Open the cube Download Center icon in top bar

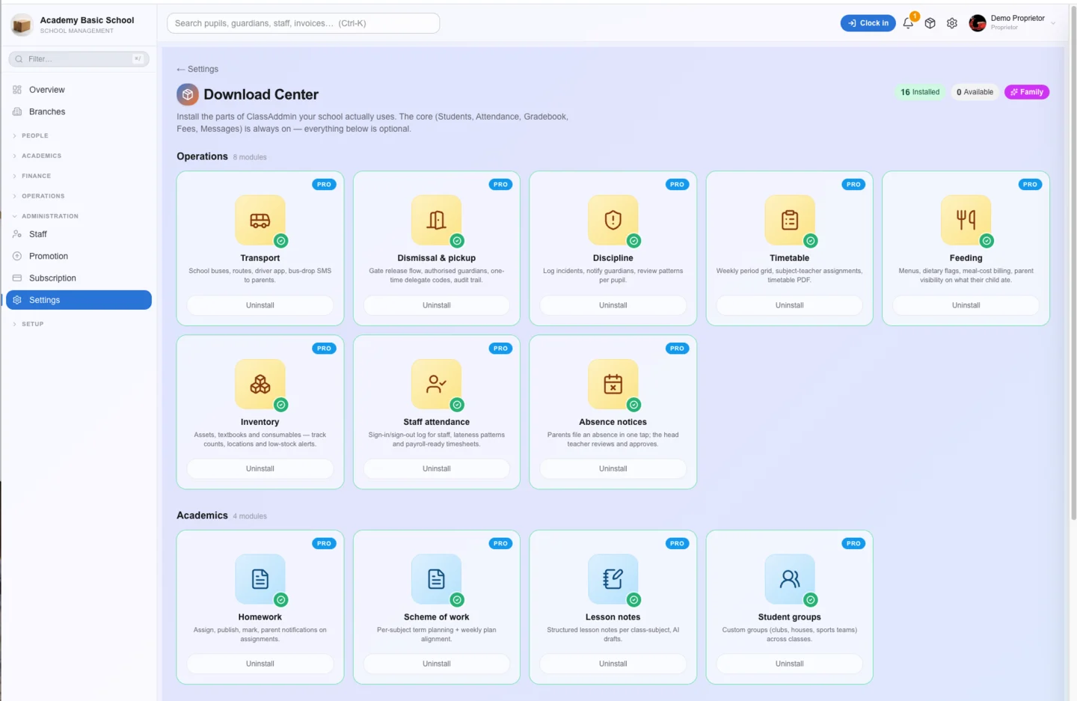[930, 23]
